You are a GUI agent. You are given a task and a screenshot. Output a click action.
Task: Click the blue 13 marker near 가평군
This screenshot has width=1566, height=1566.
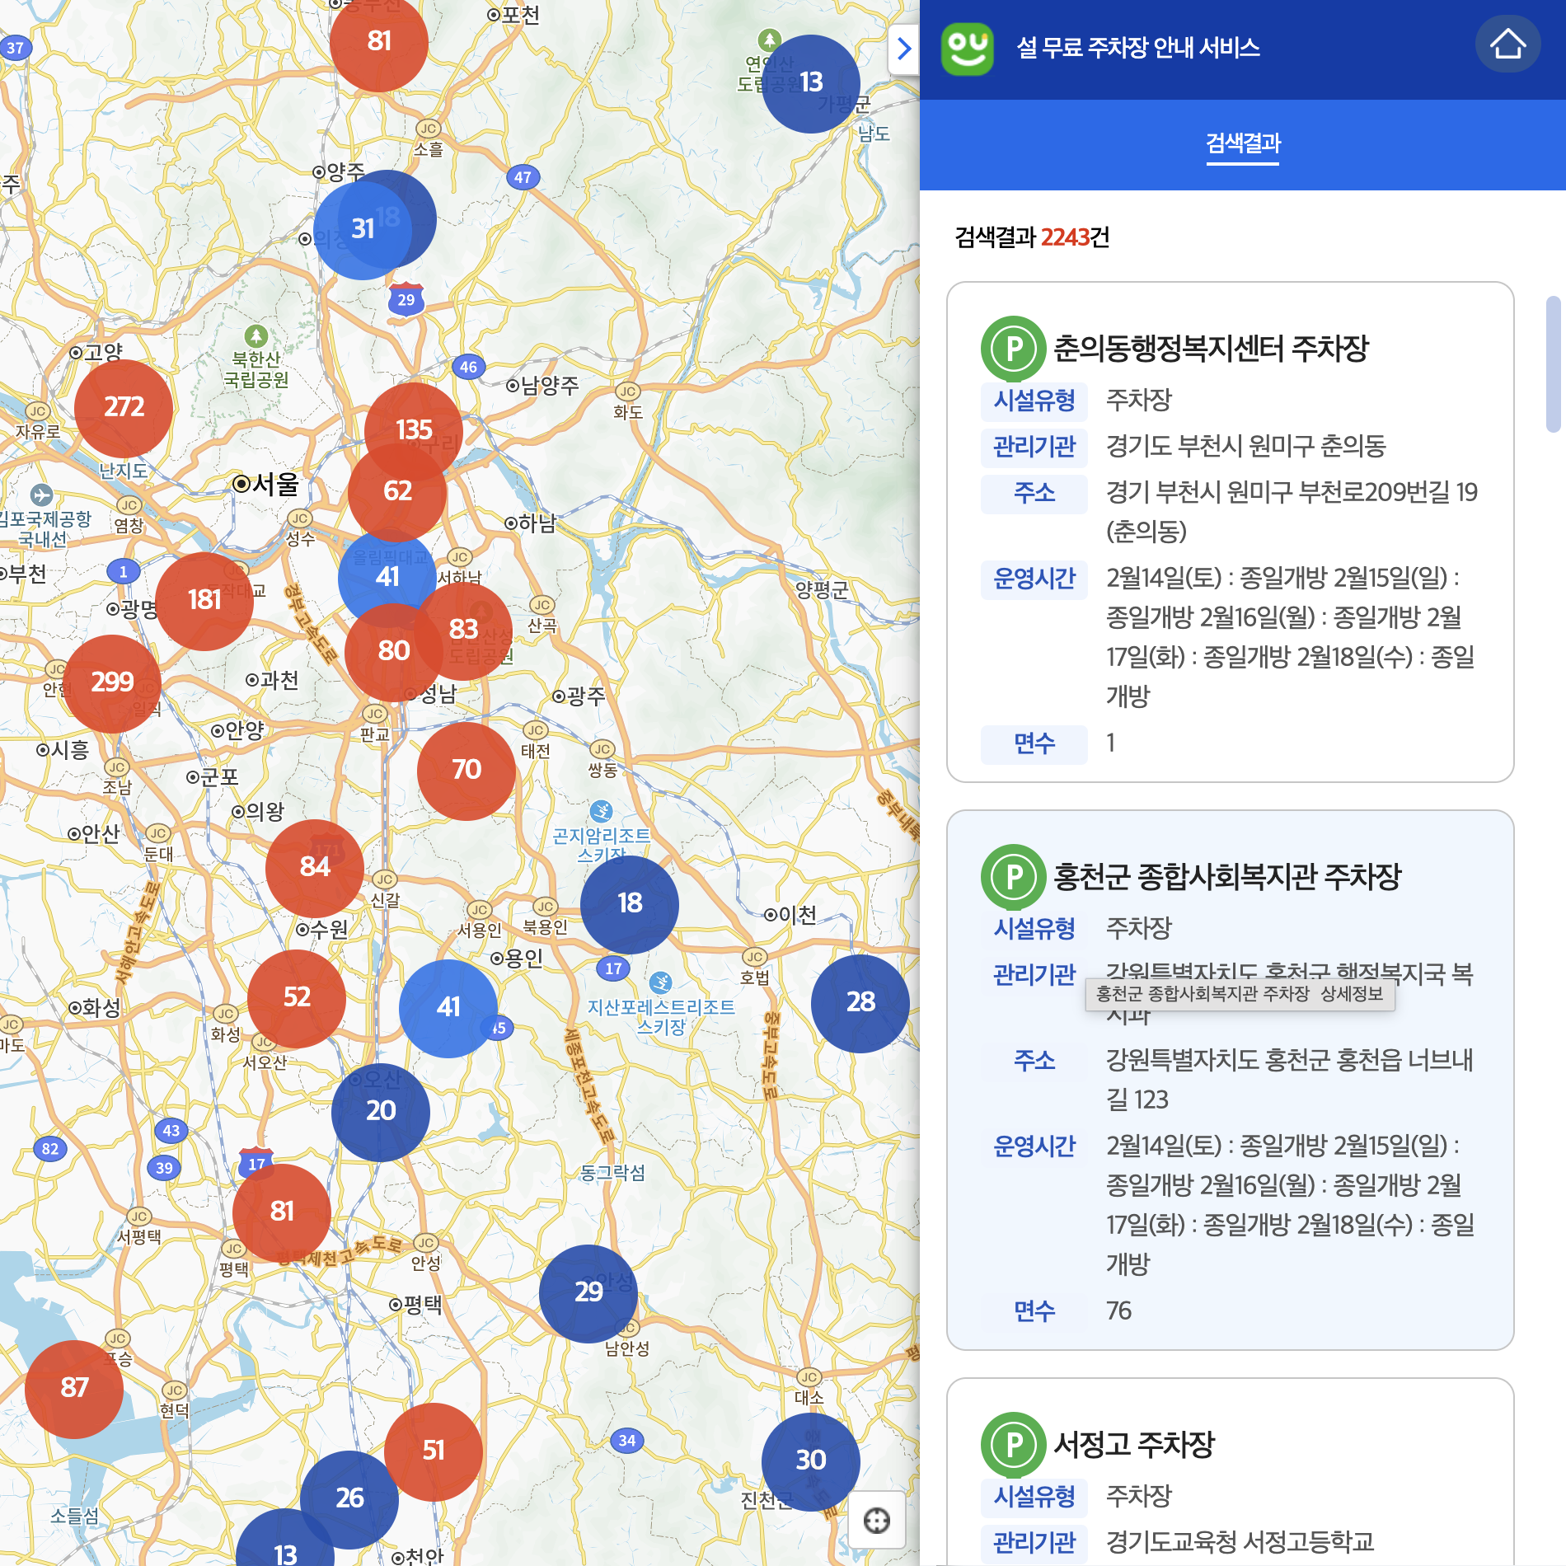pyautogui.click(x=810, y=82)
